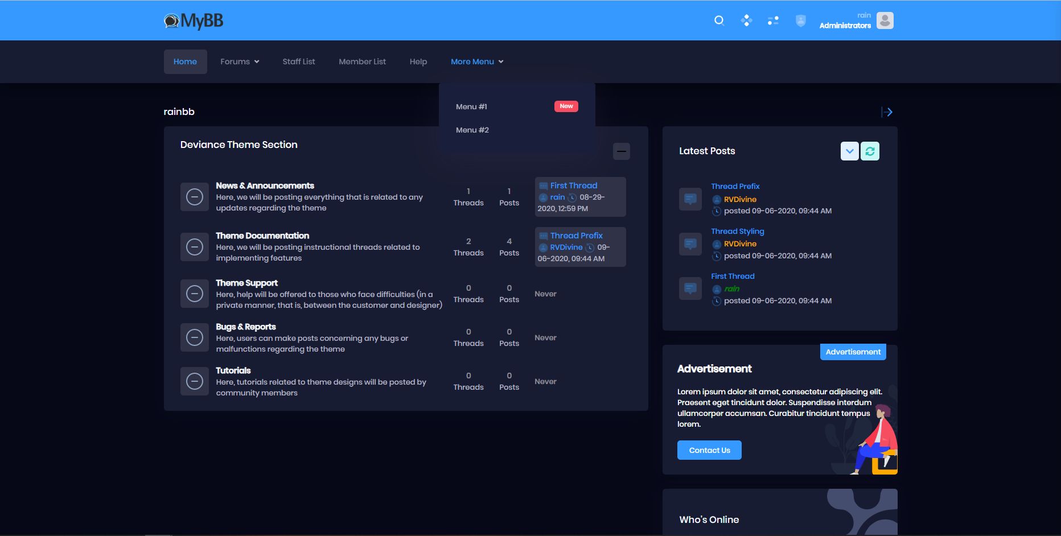Click the four-diamonds icon in header
This screenshot has height=536, width=1061.
pos(746,20)
